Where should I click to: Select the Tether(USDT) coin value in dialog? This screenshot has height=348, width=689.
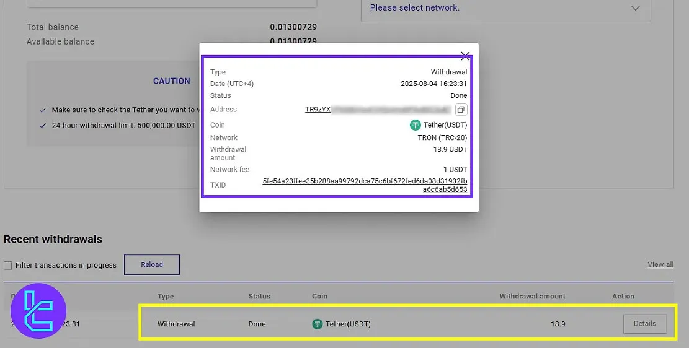[445, 125]
